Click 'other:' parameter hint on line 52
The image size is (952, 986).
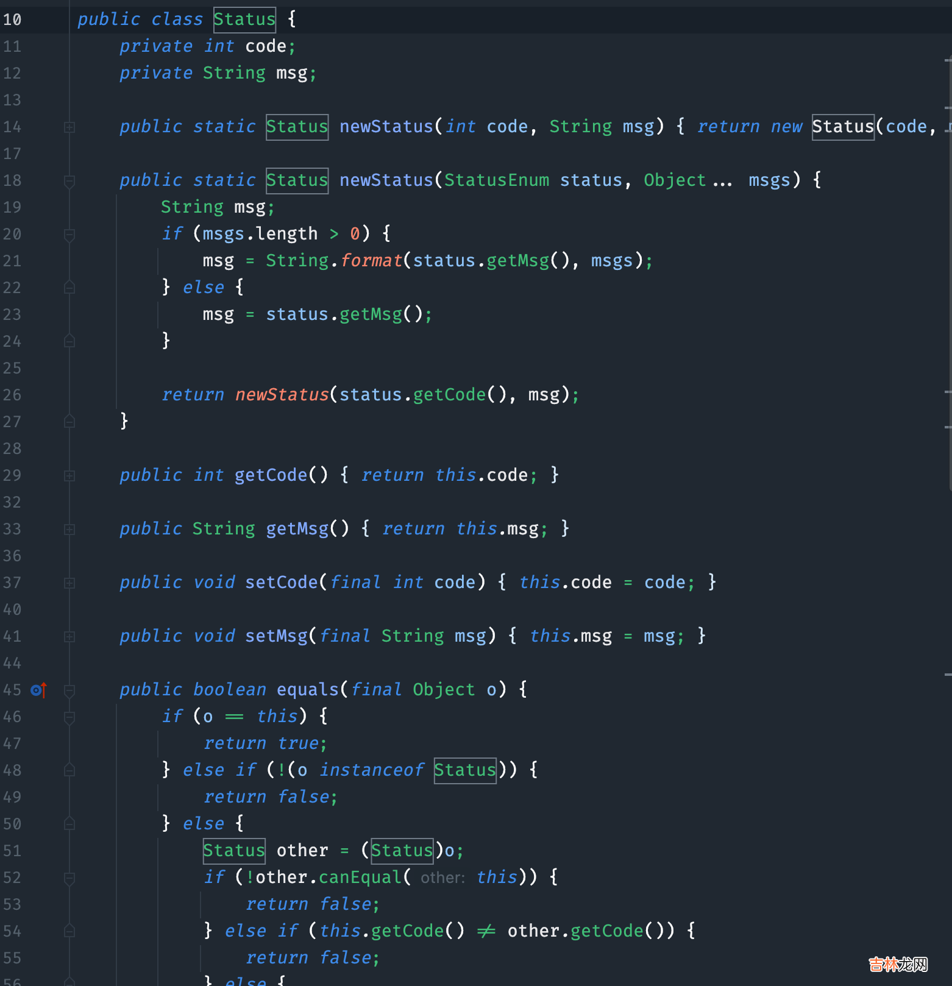[x=442, y=878]
